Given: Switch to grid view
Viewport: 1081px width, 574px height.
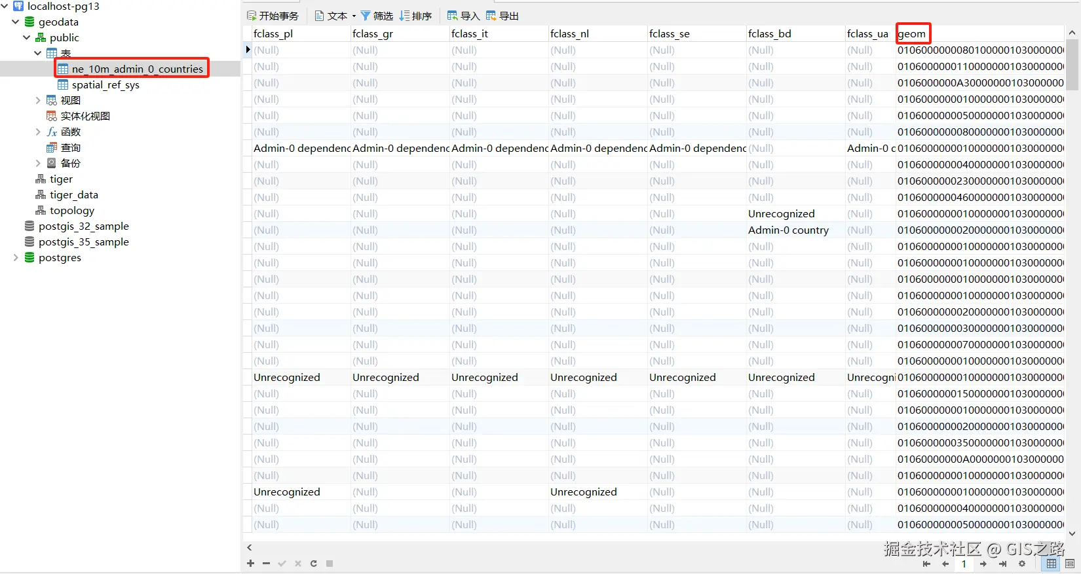Looking at the screenshot, I should 1052,564.
